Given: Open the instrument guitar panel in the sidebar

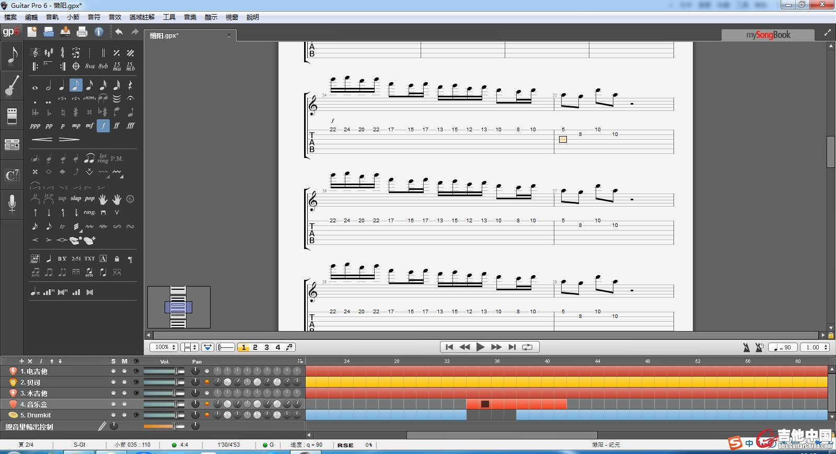Looking at the screenshot, I should (11, 86).
